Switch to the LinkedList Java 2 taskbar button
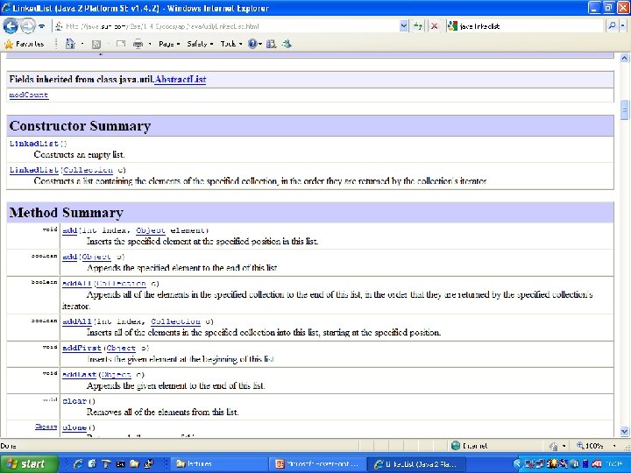 click(417, 464)
